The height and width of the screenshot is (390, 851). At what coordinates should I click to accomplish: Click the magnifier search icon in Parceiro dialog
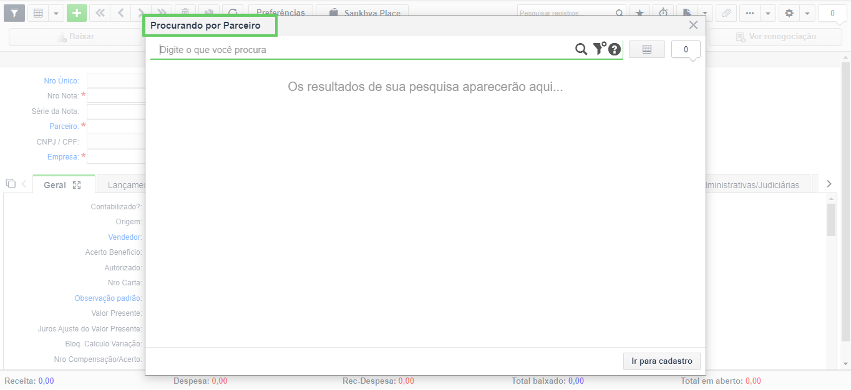[x=581, y=49]
